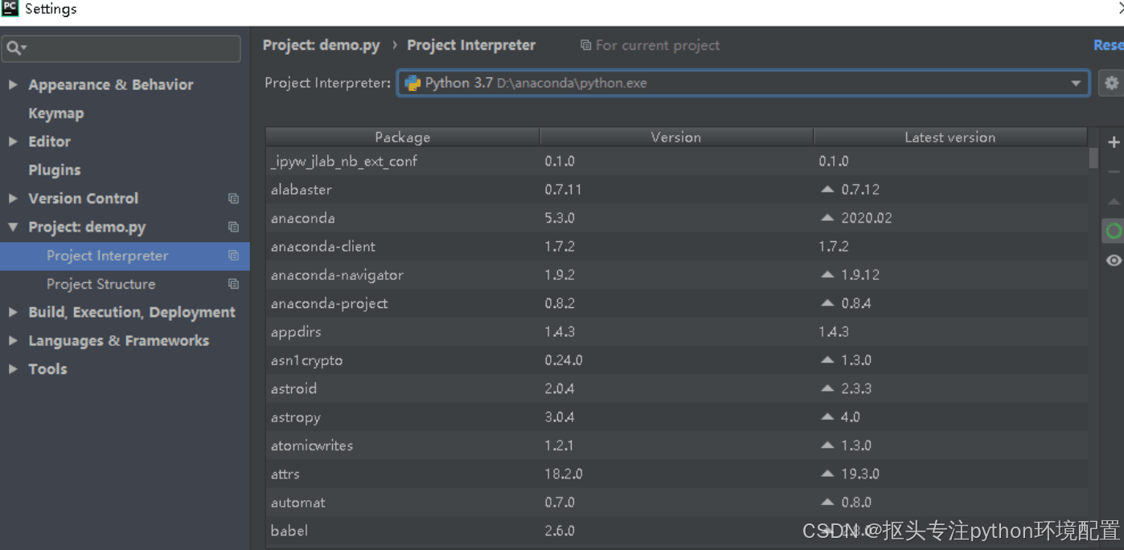1124x550 pixels.
Task: Select the asn1crypto package name
Action: pos(307,360)
